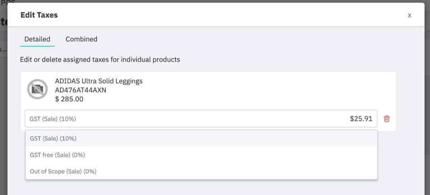Select the AD476AT44AXN product code text
The image size is (430, 195).
80,90
